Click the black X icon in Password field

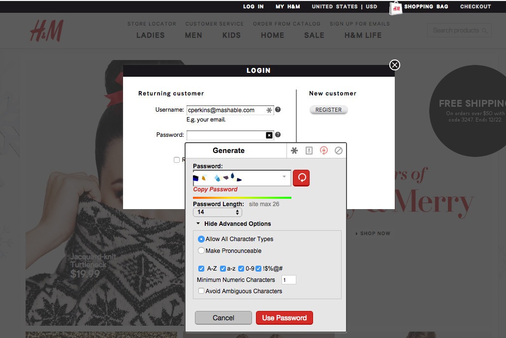click(269, 135)
